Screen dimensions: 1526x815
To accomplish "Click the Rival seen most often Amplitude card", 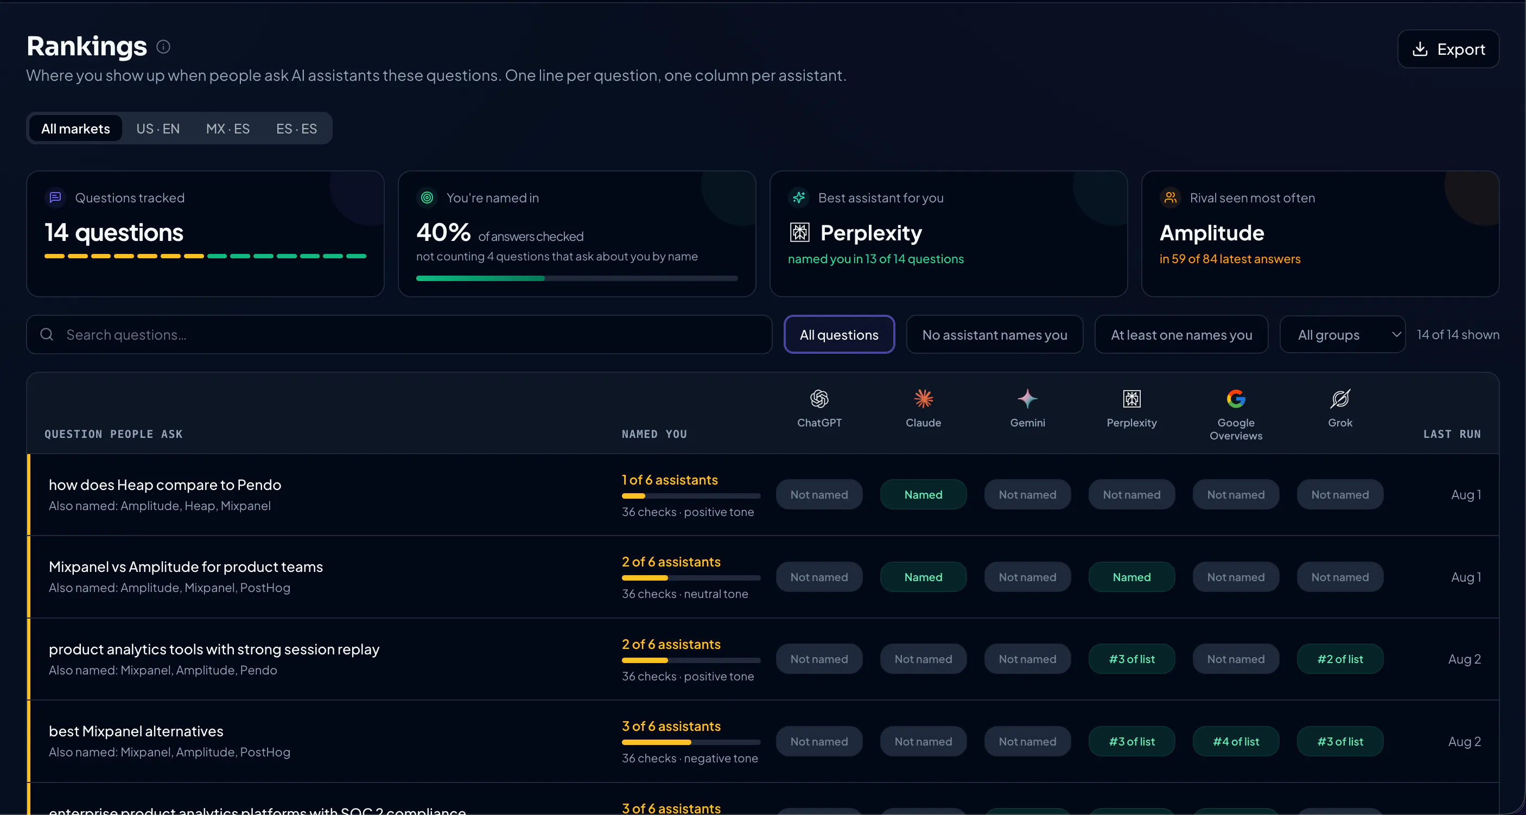I will [x=1320, y=234].
